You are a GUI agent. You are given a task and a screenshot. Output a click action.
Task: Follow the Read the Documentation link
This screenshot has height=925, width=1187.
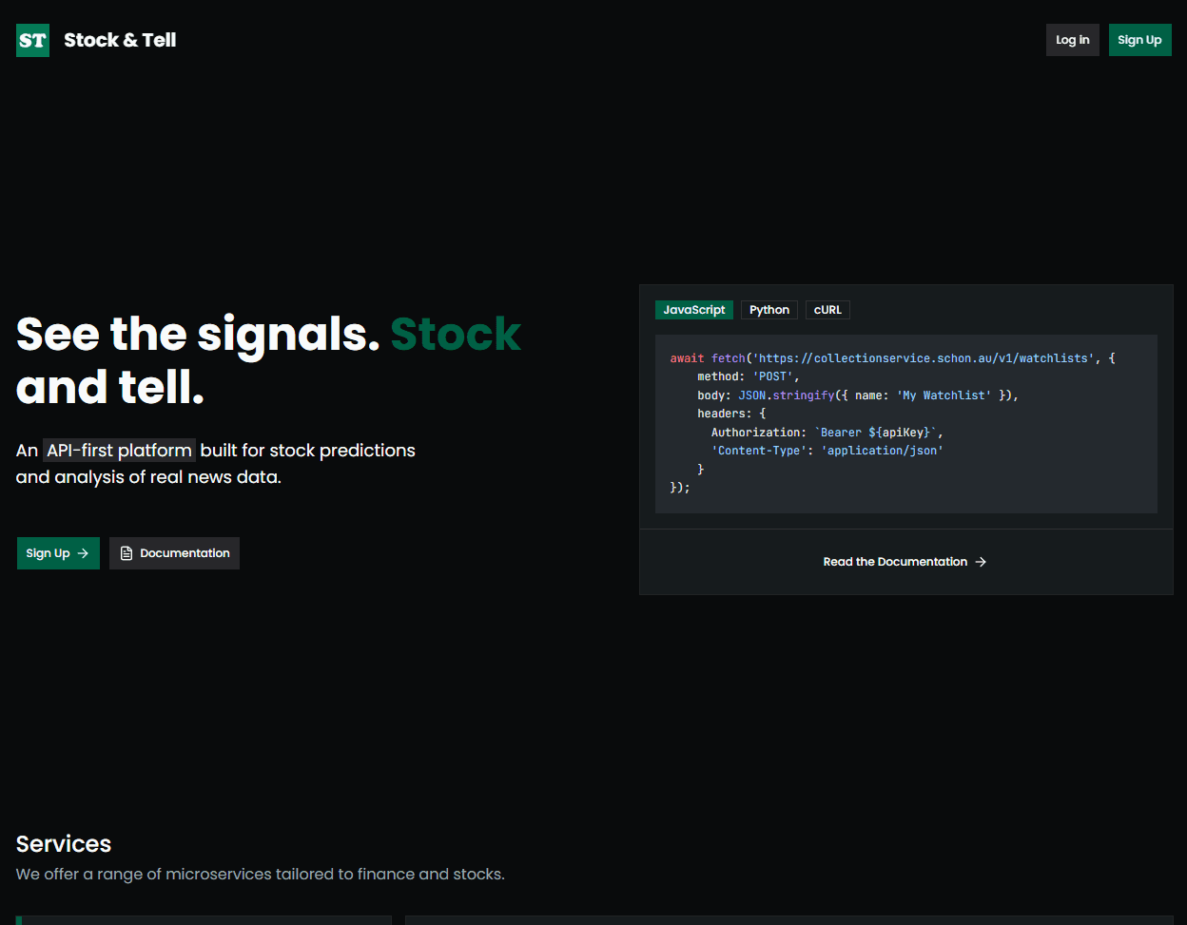905,562
